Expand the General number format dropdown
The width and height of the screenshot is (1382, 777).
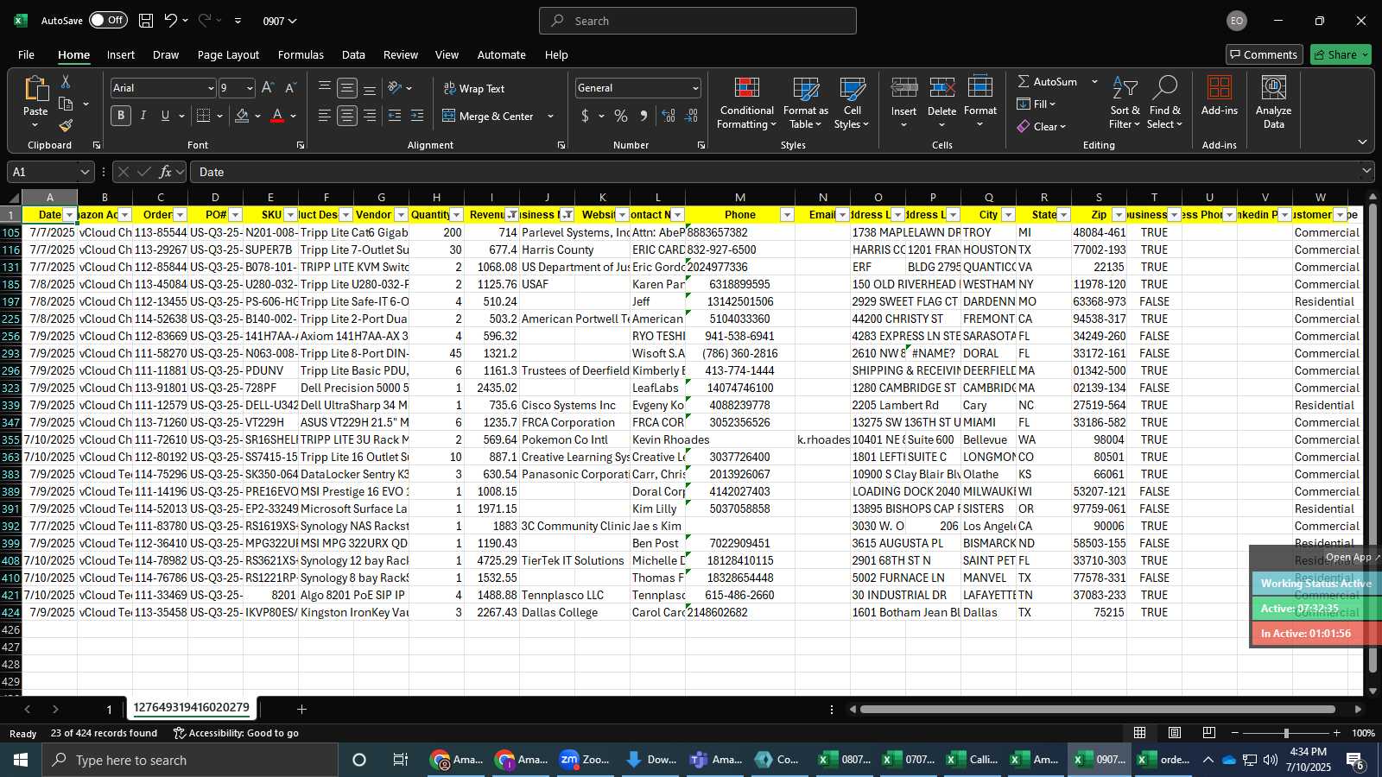pyautogui.click(x=695, y=88)
